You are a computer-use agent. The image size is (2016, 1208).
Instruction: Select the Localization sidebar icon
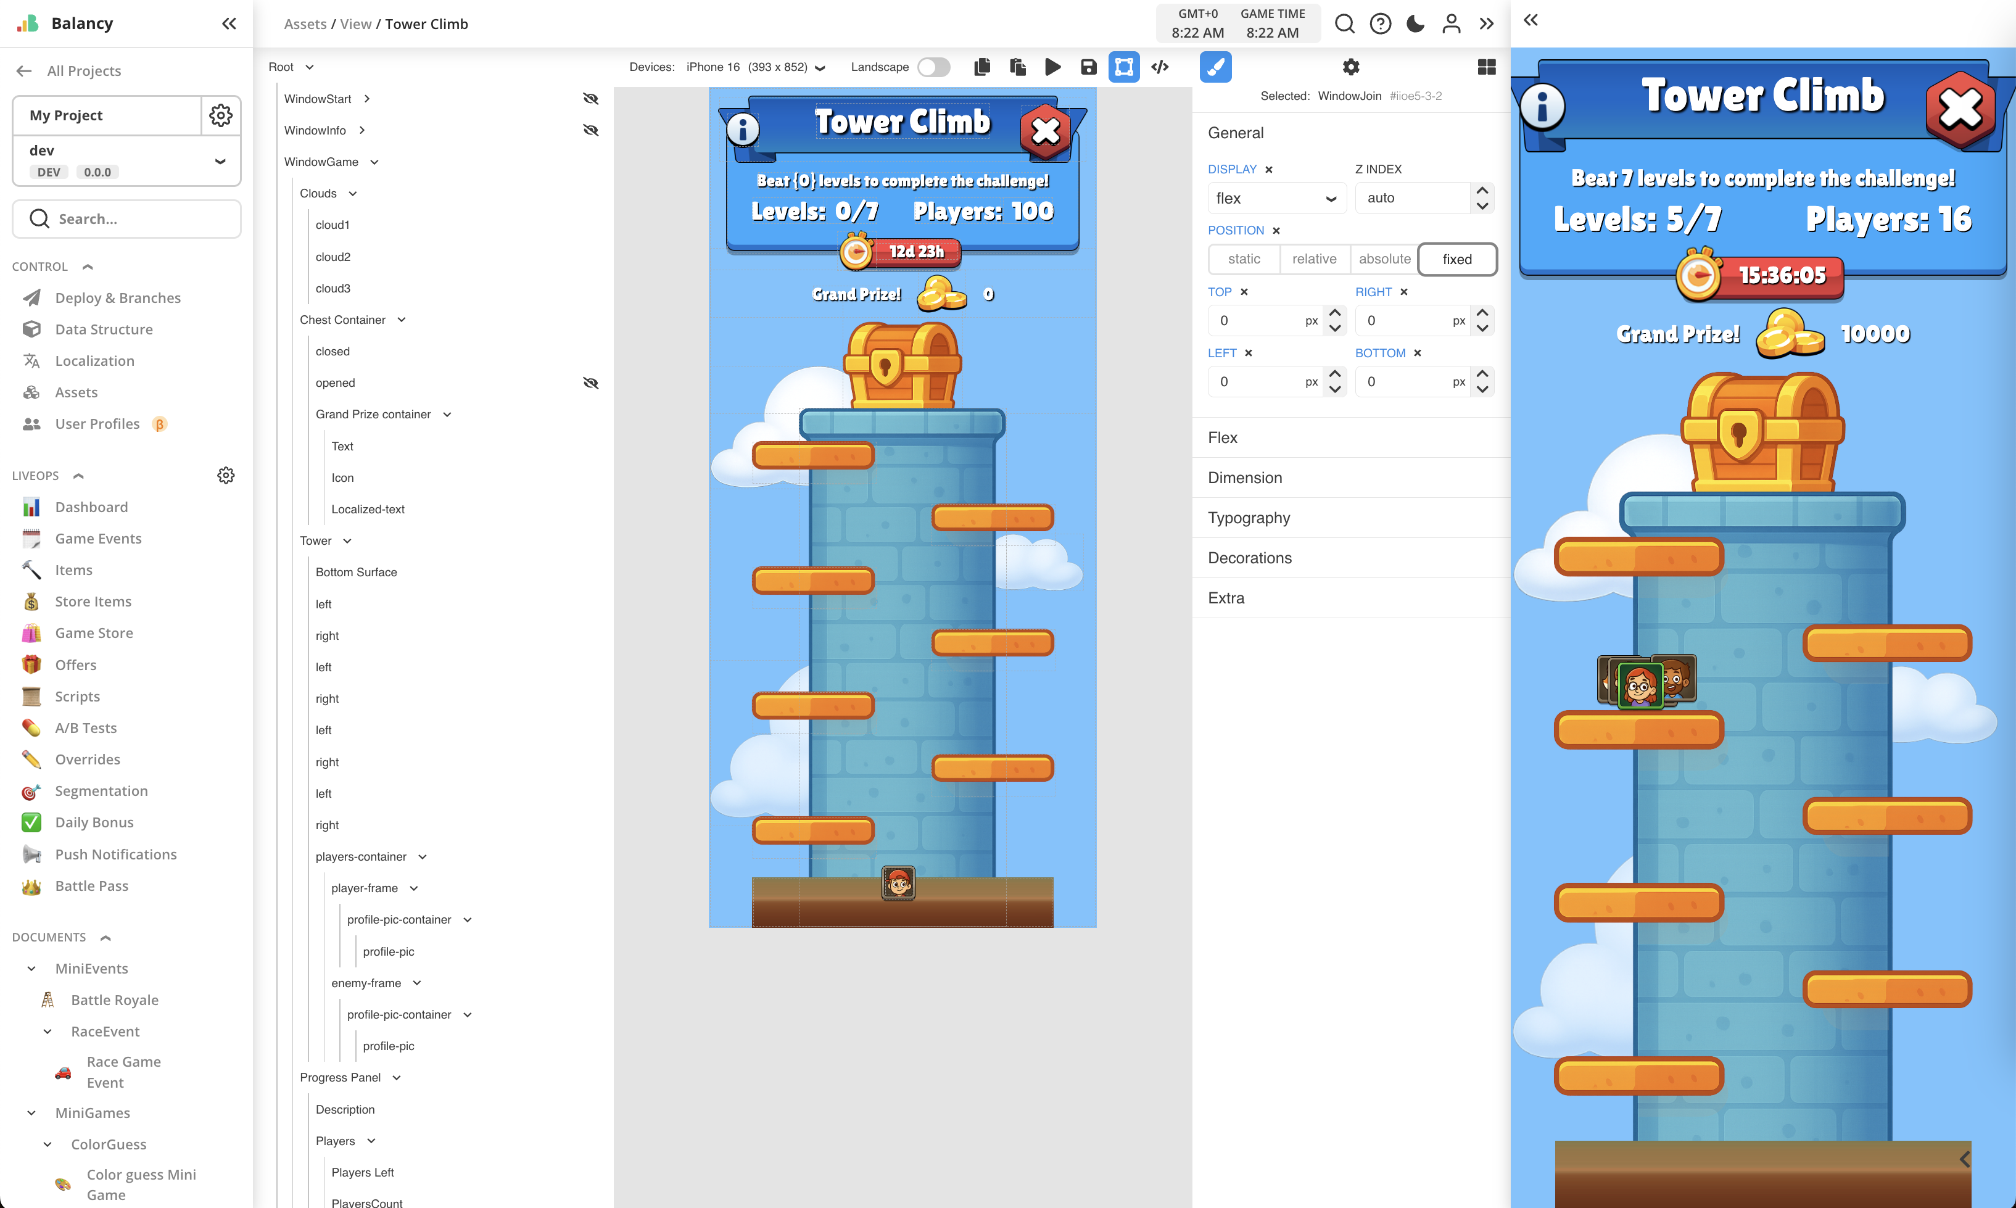pos(31,360)
